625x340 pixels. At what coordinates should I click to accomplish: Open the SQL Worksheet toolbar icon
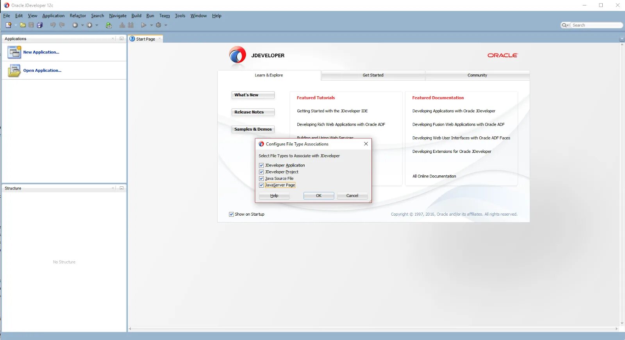coord(109,25)
